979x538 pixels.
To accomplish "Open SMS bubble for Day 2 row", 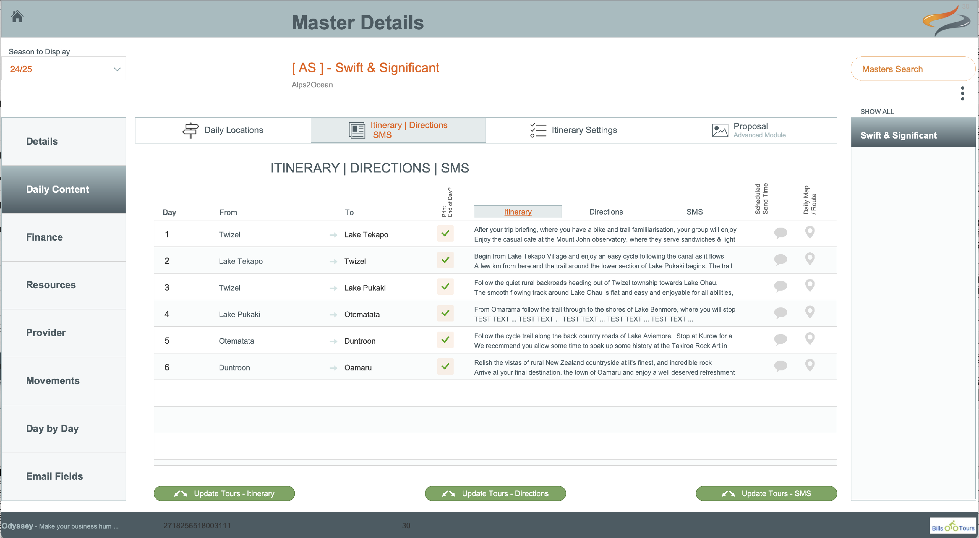I will [780, 259].
